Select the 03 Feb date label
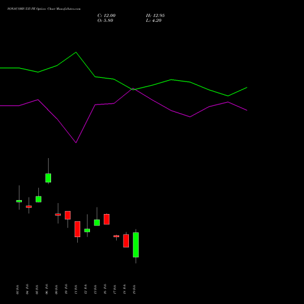This screenshot has height=304, width=304. click(x=18, y=289)
